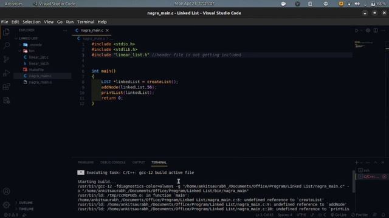Open the Run menu

click(x=70, y=22)
